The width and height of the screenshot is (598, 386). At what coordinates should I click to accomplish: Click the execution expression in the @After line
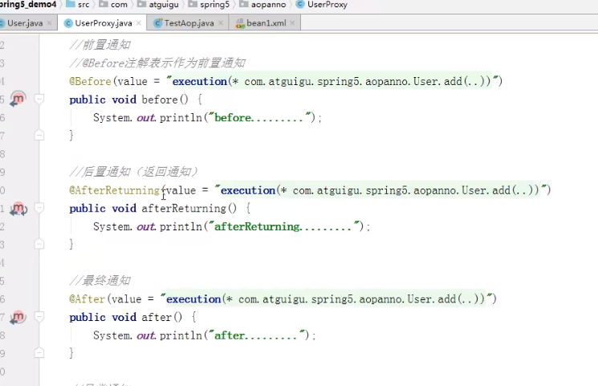326,299
